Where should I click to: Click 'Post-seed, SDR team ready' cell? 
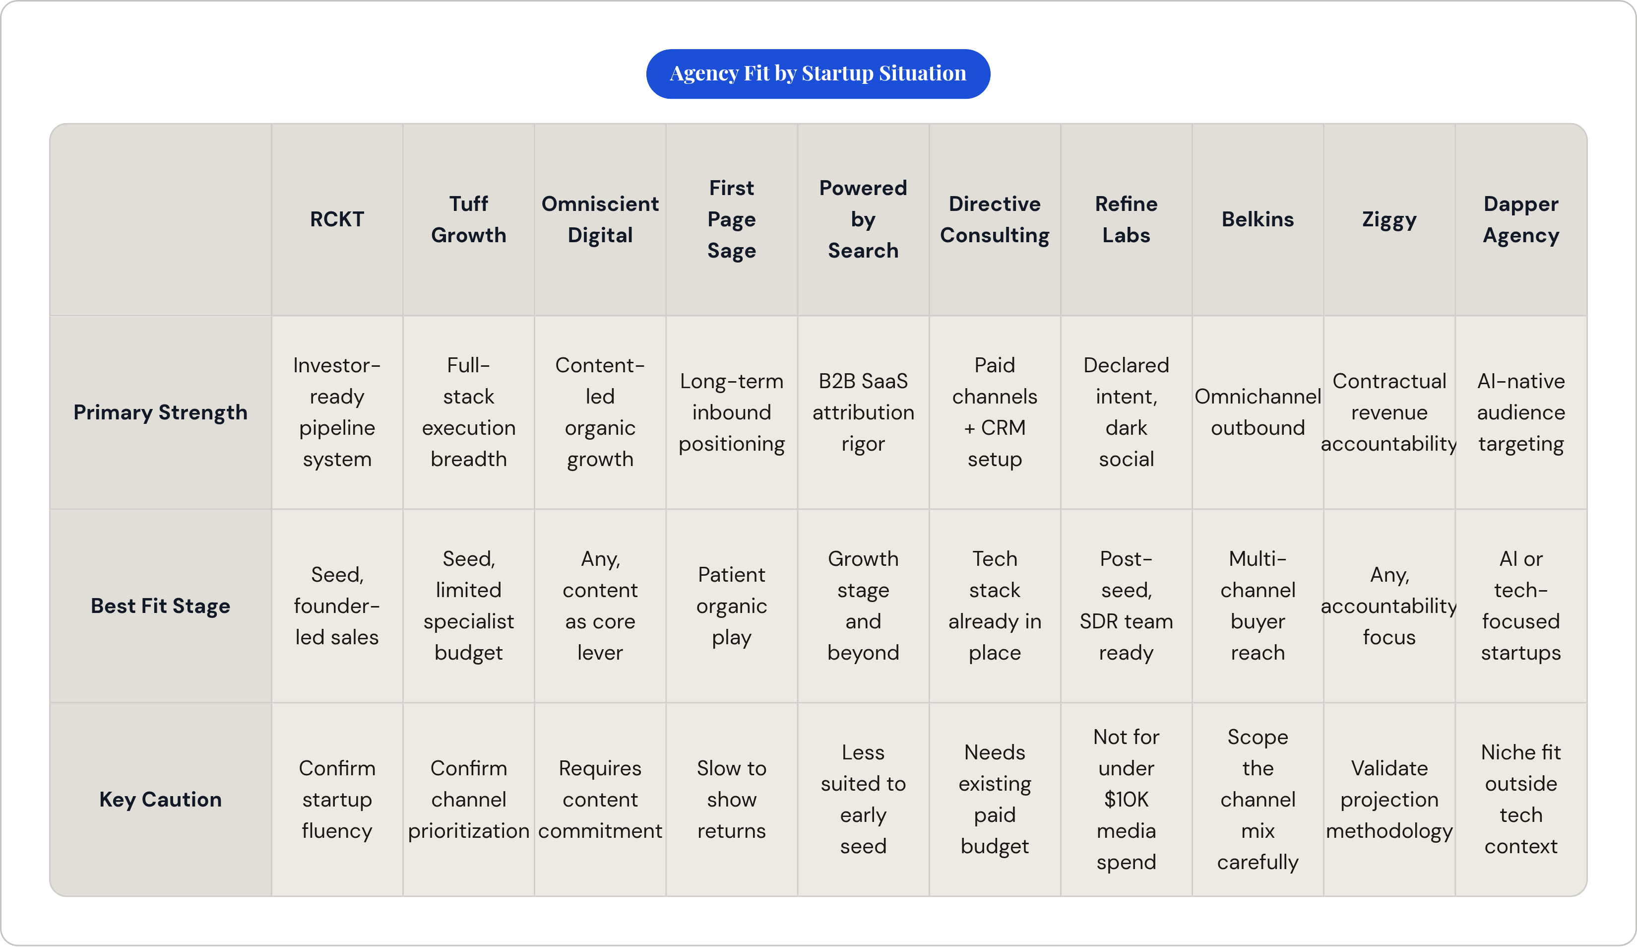tap(1127, 606)
